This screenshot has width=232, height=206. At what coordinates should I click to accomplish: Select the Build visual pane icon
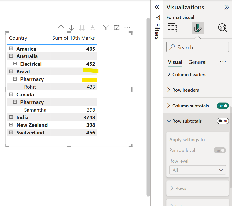pyautogui.click(x=172, y=28)
